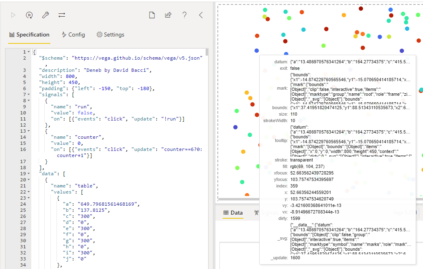Open help via the question mark icon
Image resolution: width=423 pixels, height=269 pixels.
184,15
